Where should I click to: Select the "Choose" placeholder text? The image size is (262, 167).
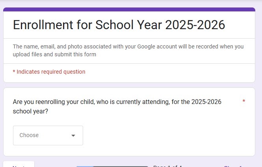pyautogui.click(x=29, y=135)
